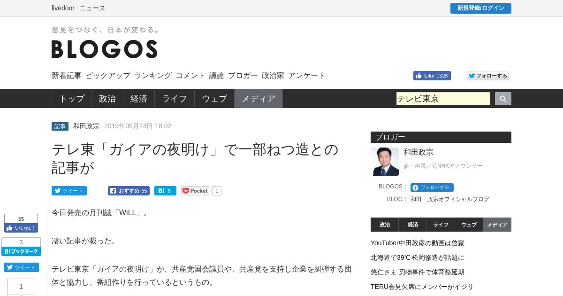Screen dimensions: 563x296
Task: Click the floating B!ブックマーク button
Action: [21, 251]
